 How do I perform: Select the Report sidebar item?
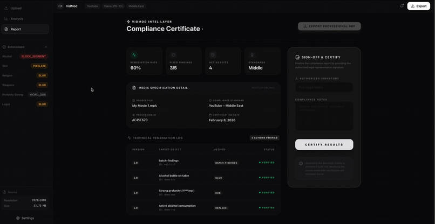click(x=25, y=29)
